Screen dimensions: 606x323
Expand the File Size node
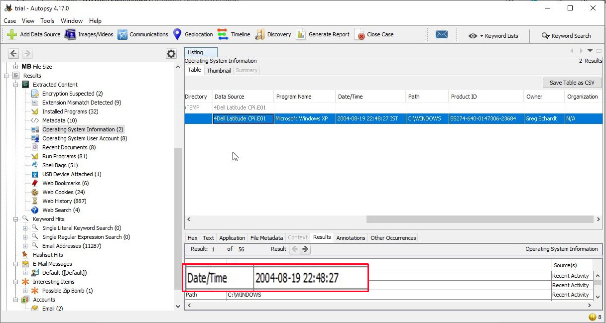tap(16, 67)
